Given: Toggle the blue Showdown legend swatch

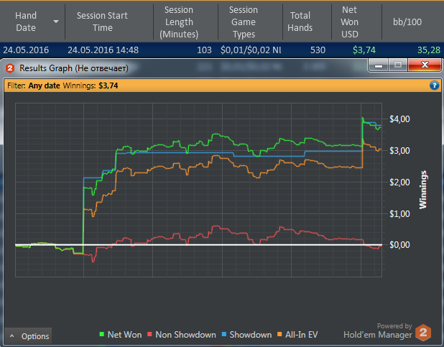Looking at the screenshot, I should click(224, 334).
